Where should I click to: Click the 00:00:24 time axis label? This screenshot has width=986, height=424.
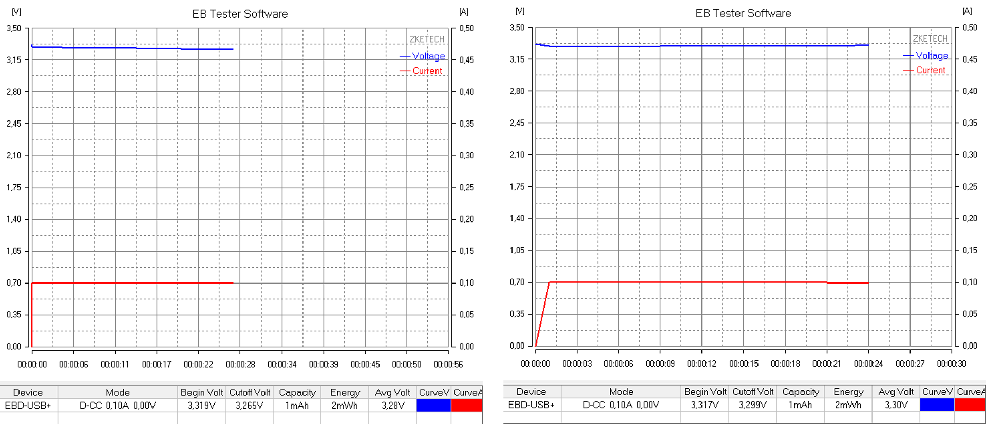coord(868,364)
